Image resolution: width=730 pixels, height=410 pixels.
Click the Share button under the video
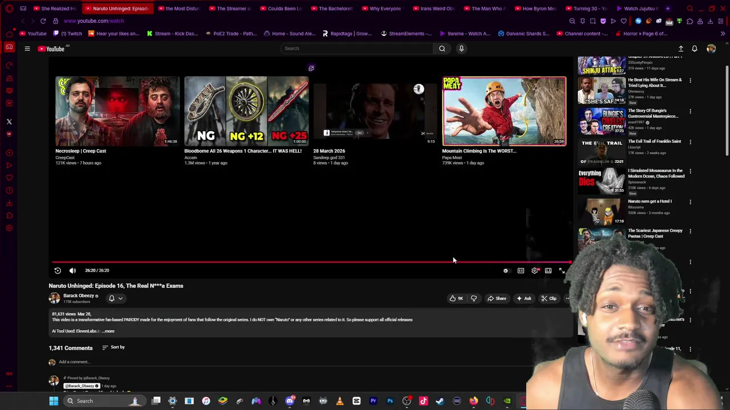[497, 298]
